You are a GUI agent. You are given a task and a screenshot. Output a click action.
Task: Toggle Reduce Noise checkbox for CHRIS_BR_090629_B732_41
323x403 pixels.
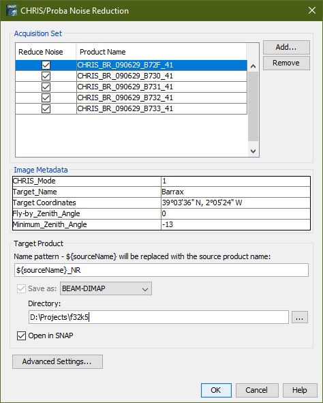46,98
